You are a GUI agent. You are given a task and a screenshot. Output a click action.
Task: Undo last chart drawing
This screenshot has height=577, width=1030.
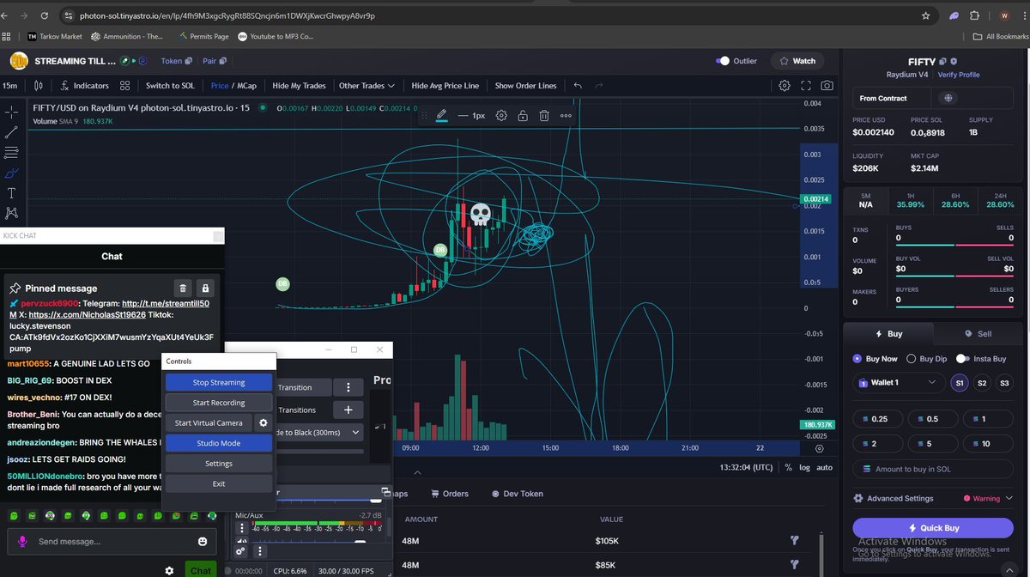[578, 86]
